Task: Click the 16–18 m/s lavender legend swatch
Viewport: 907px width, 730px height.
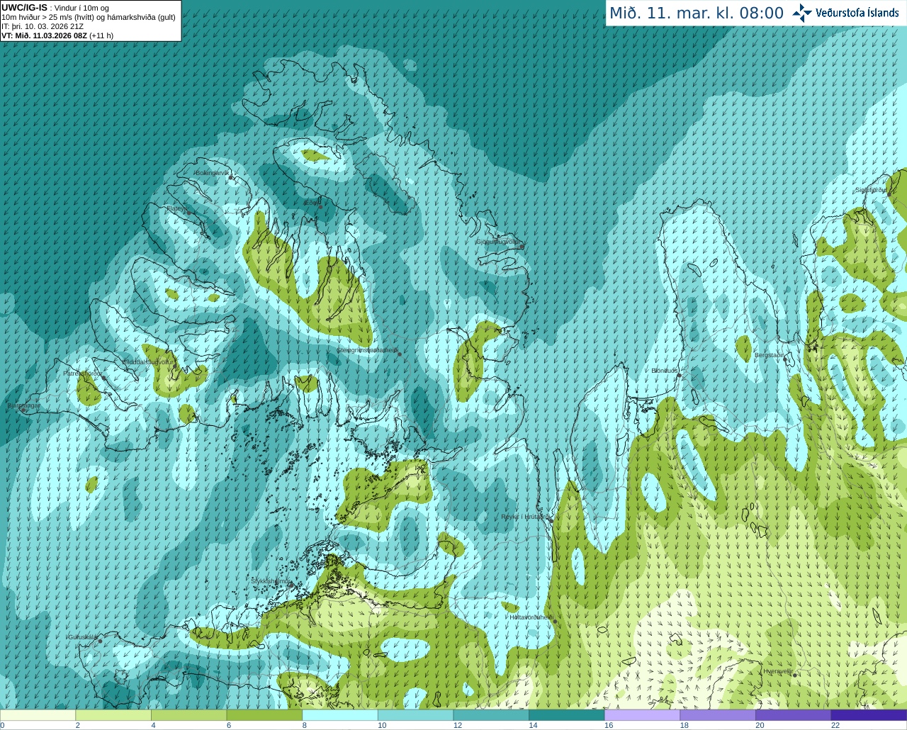Action: point(642,715)
